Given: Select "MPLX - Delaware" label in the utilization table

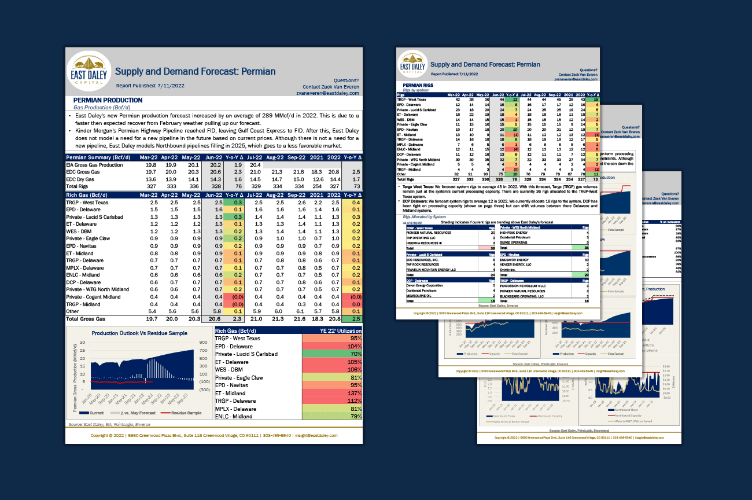Looking at the screenshot, I should [237, 409].
